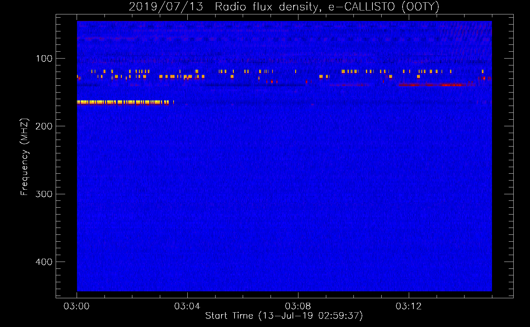Viewport: 530px width, 327px height.
Task: Click the 03:08 time axis label
Action: (x=298, y=306)
